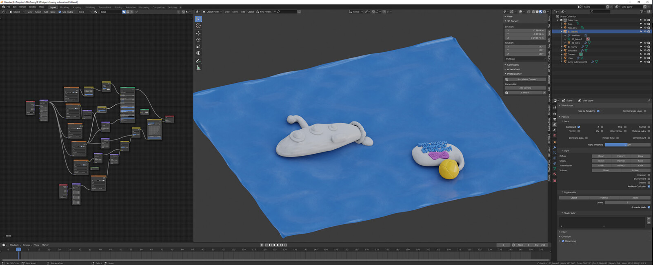Viewport: 653px width, 265px height.
Task: Activate the Rotate tool
Action: [198, 40]
